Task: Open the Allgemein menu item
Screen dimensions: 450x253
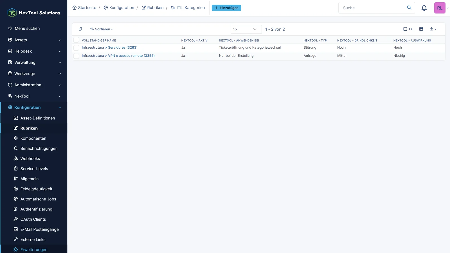Action: coord(34,179)
